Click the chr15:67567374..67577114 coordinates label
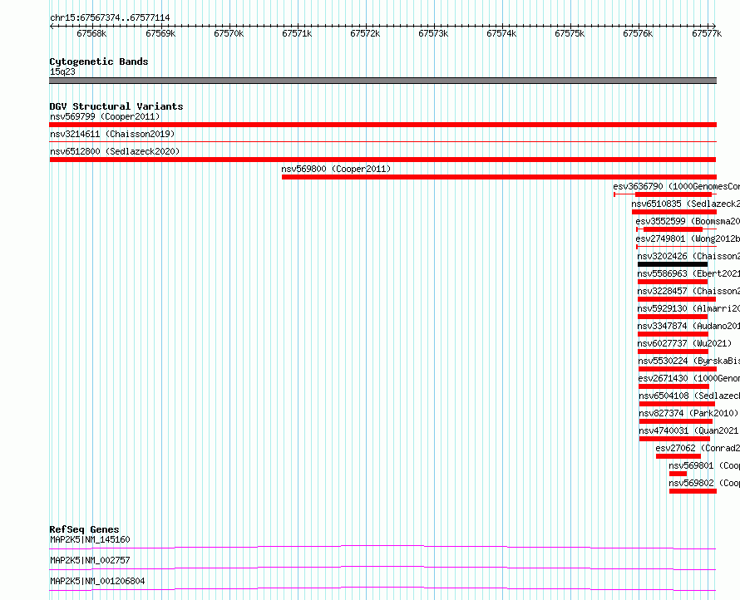Viewport: 740px width, 600px height. coord(110,18)
